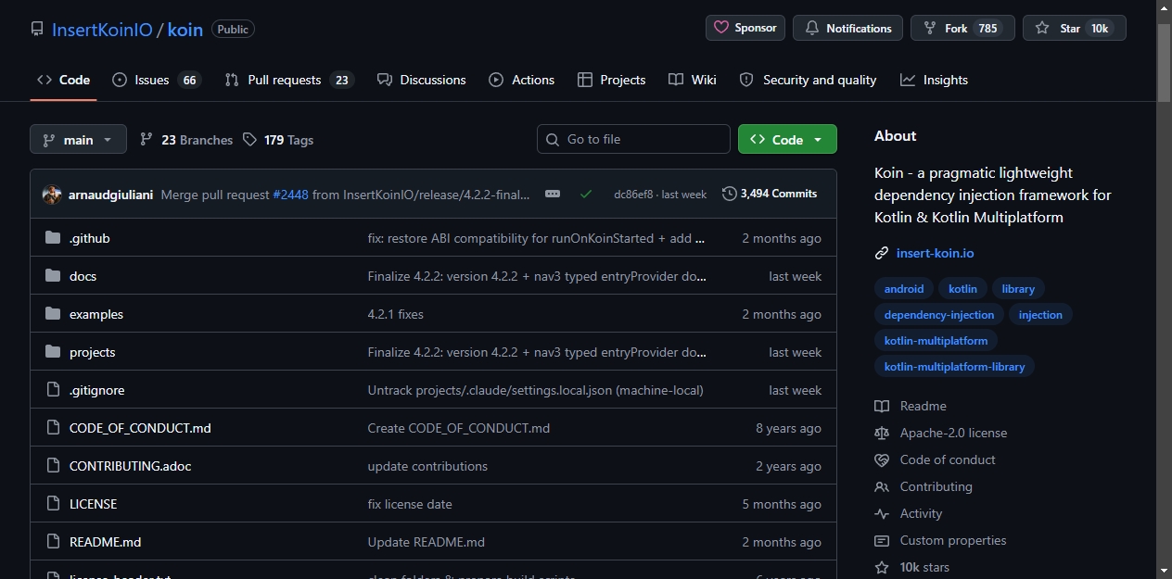Open the Wiki tab
The width and height of the screenshot is (1172, 579).
coord(692,80)
